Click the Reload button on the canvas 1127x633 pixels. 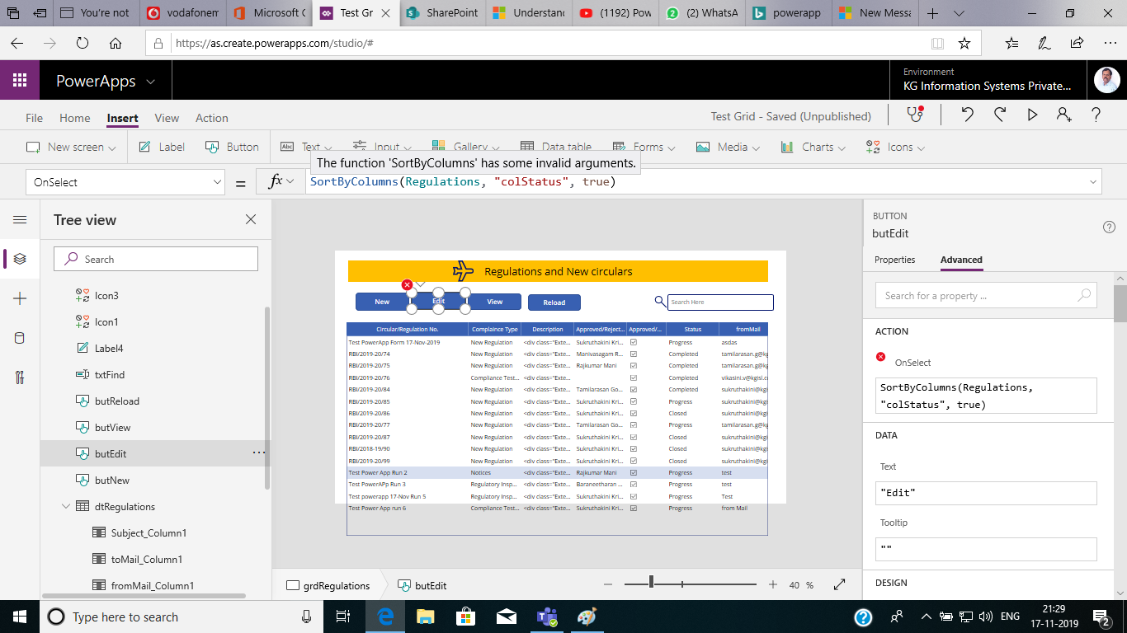coord(554,302)
